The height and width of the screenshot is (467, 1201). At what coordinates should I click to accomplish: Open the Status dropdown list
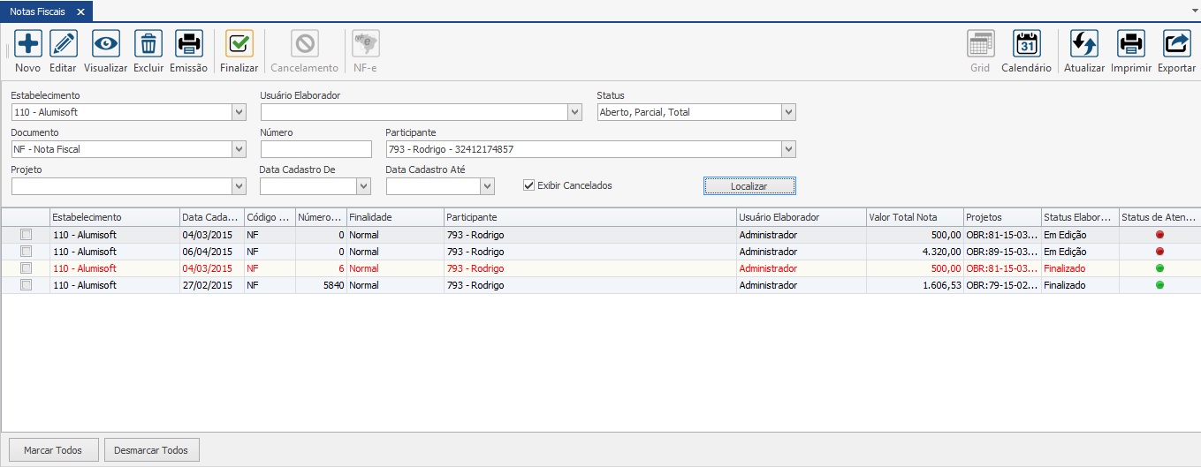(x=788, y=112)
